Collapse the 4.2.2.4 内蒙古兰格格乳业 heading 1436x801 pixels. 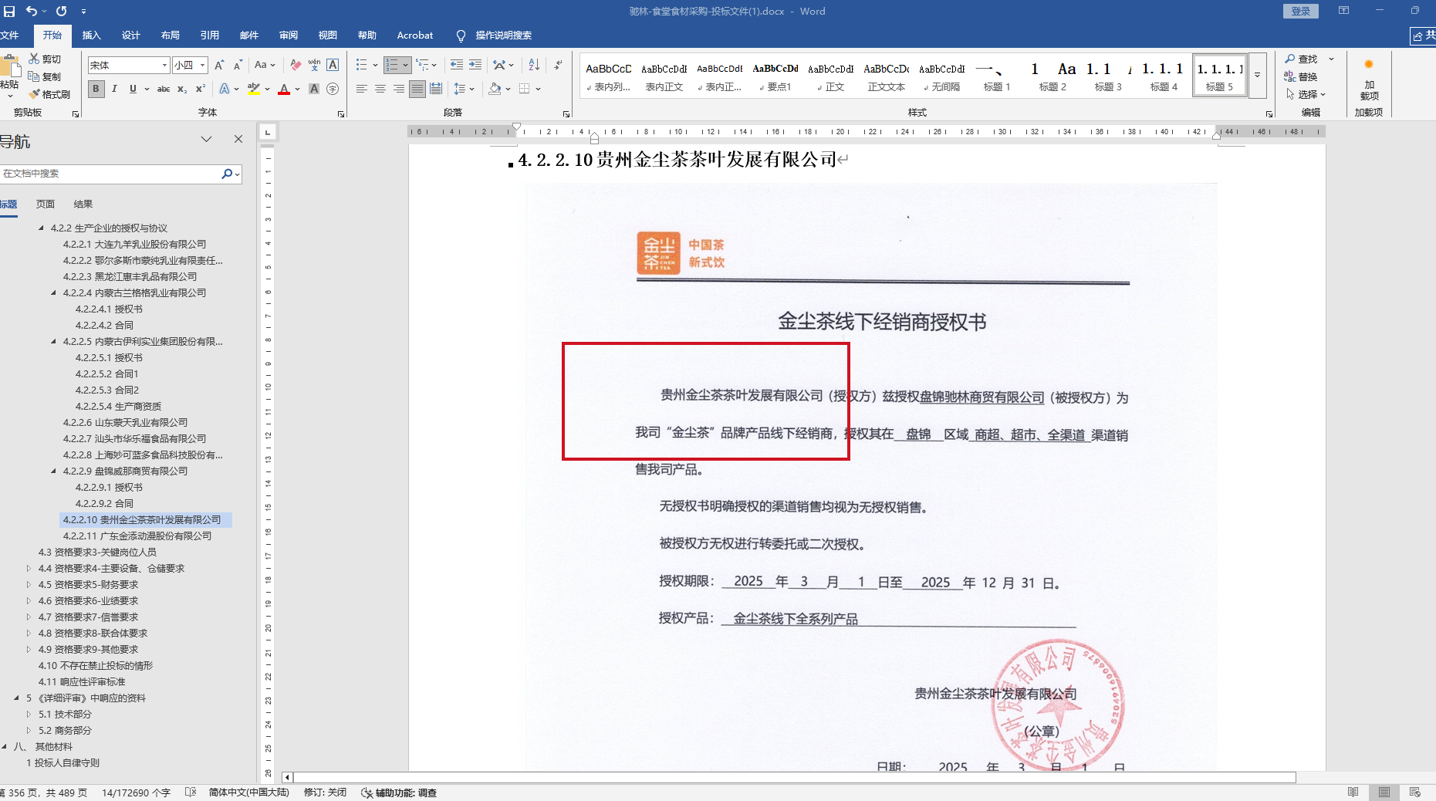[x=53, y=293]
